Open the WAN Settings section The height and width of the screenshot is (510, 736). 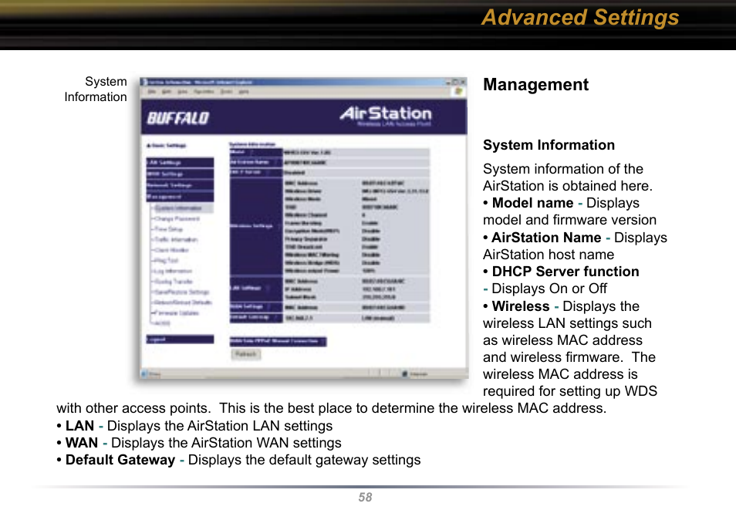[180, 174]
